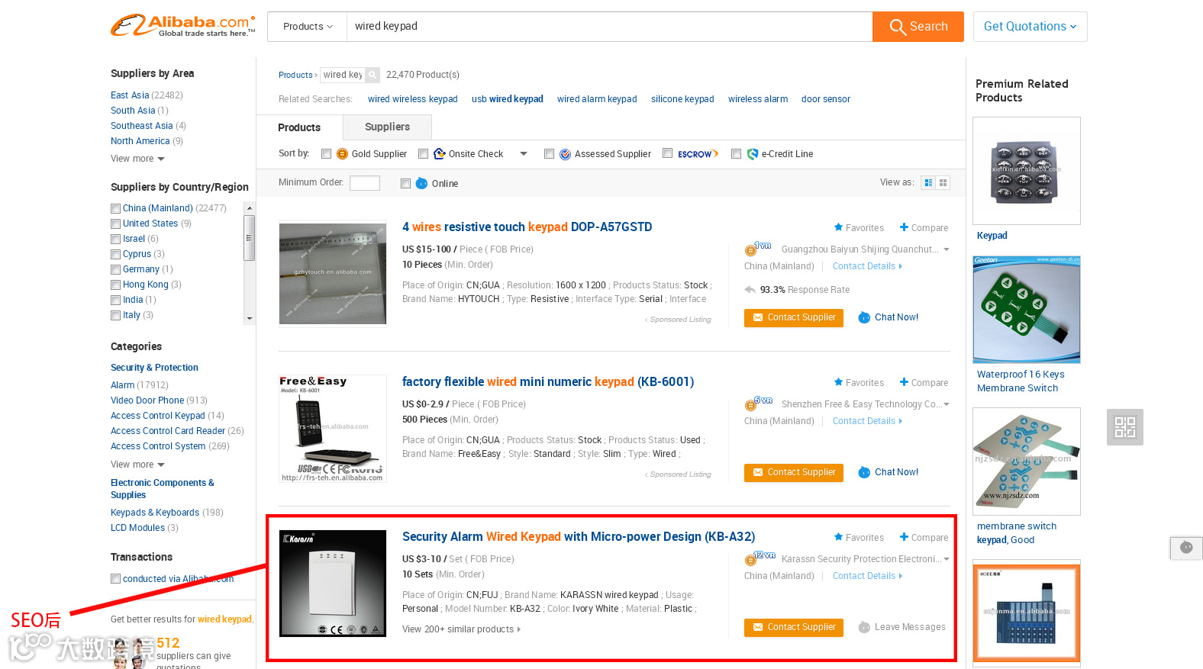
Task: Expand View 200+ similar products
Action: click(x=462, y=629)
